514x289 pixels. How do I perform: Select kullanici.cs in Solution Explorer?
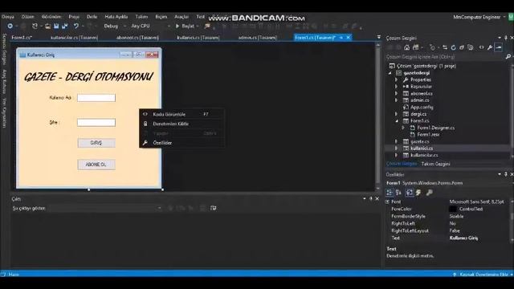(422, 149)
